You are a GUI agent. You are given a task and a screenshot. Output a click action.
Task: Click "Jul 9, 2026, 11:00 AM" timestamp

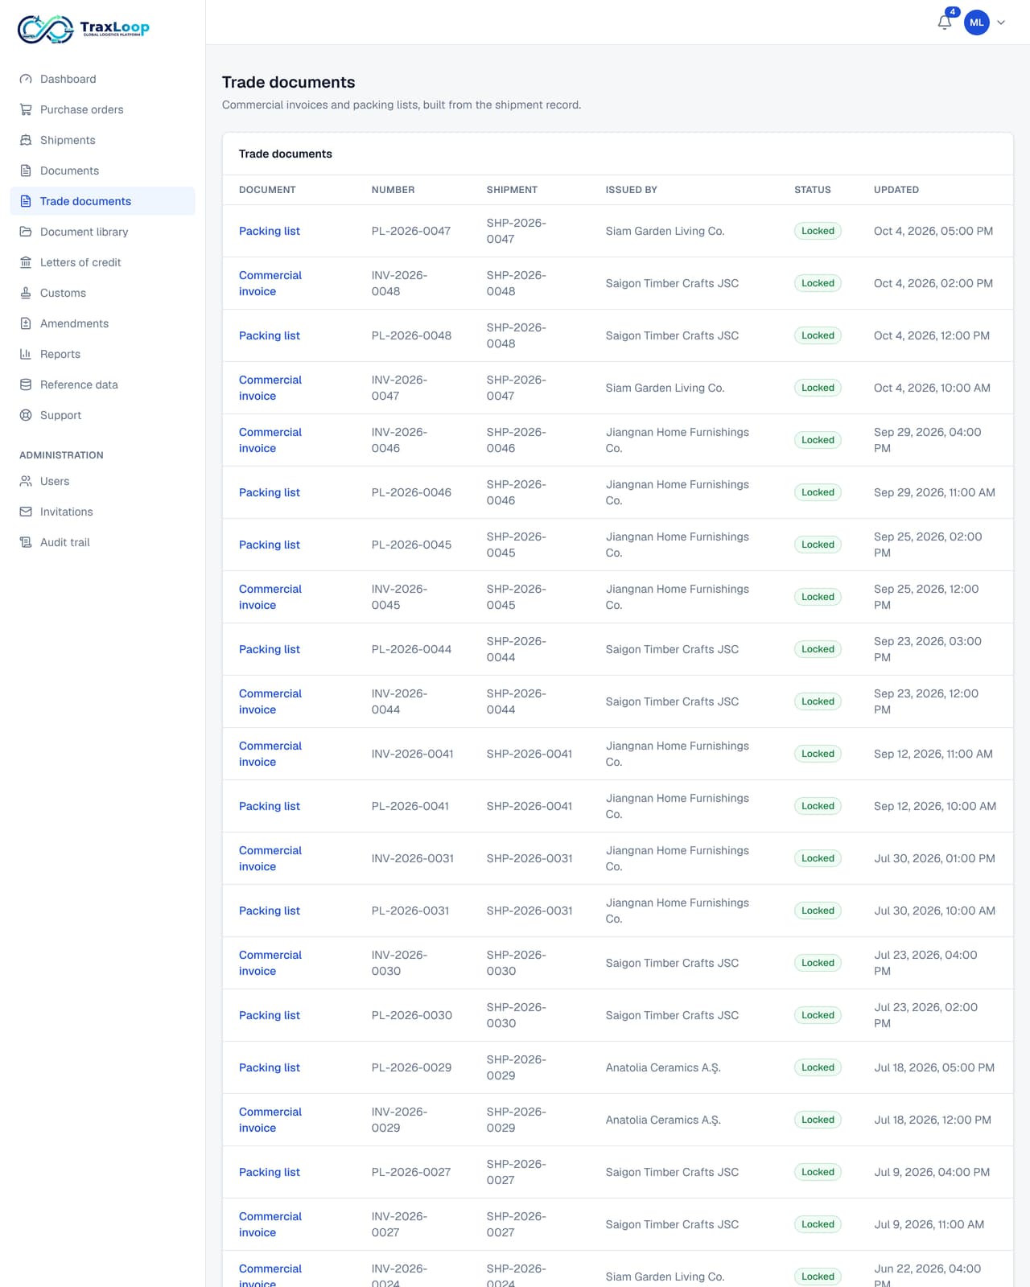tap(929, 1224)
